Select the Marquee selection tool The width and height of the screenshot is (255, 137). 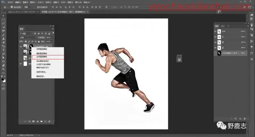point(3,19)
